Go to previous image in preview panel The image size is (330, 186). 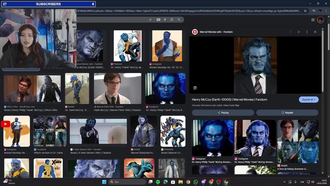pos(291,32)
